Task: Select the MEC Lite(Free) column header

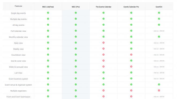Action: coord(48,7)
